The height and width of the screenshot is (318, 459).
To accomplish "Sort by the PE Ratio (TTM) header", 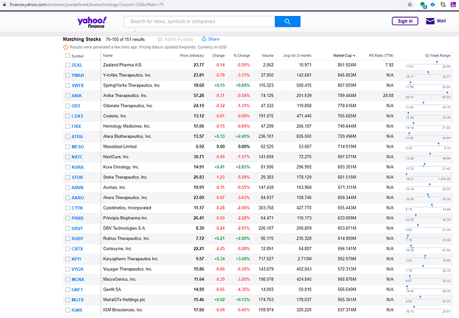I will 381,56.
